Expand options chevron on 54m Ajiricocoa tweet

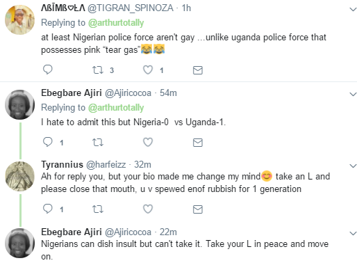click(353, 94)
